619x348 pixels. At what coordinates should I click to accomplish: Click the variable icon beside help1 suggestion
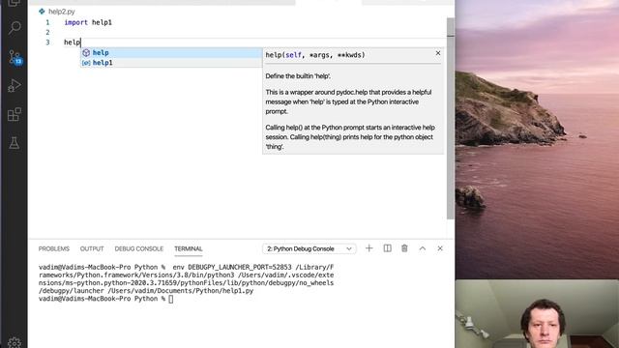coord(86,63)
